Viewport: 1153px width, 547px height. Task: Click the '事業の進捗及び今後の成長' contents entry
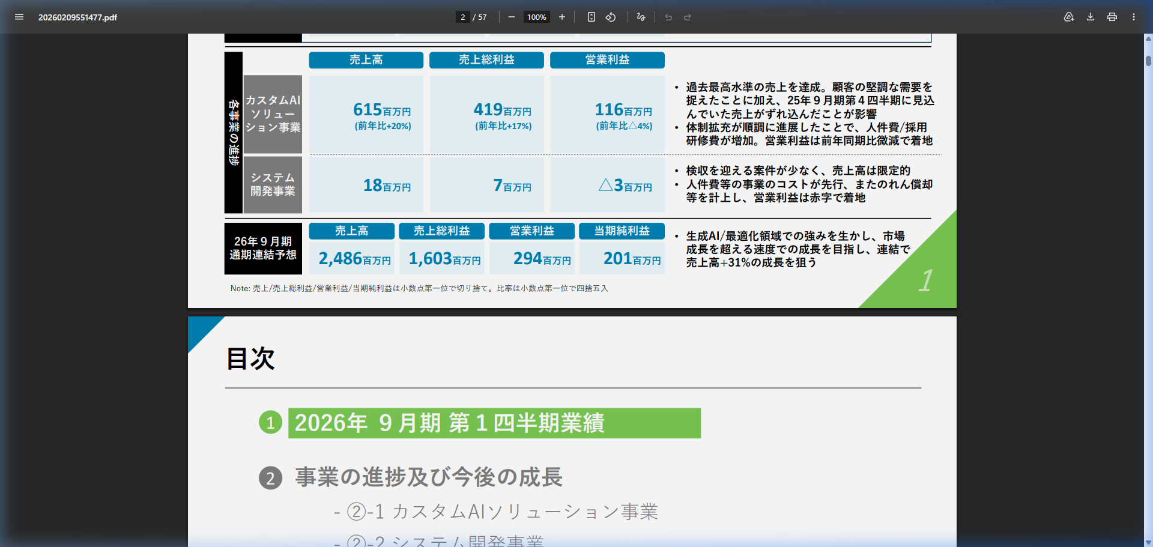428,477
